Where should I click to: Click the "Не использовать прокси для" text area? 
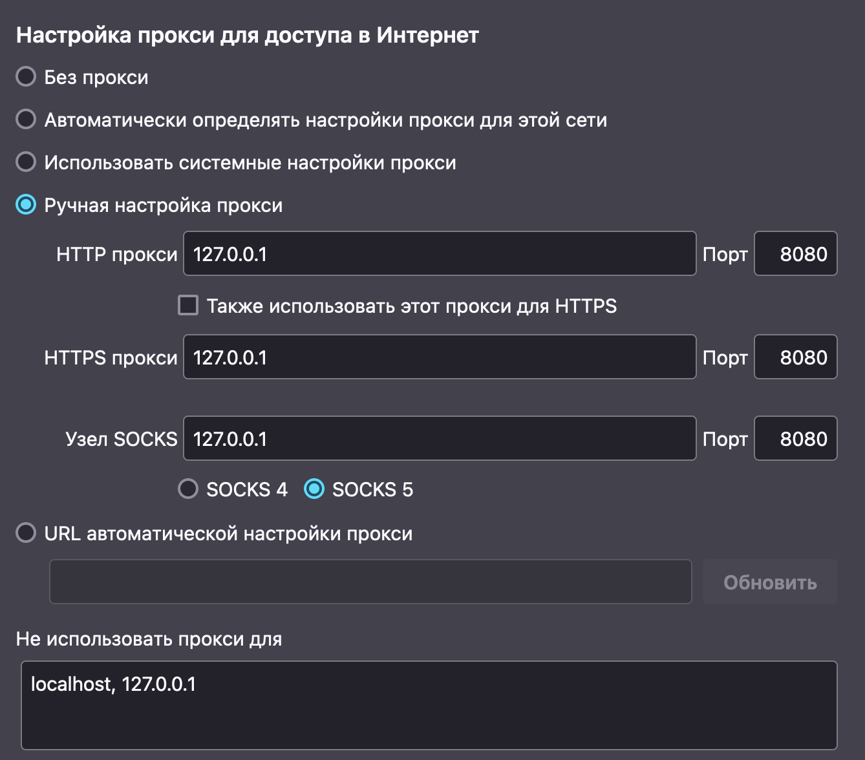pos(429,706)
